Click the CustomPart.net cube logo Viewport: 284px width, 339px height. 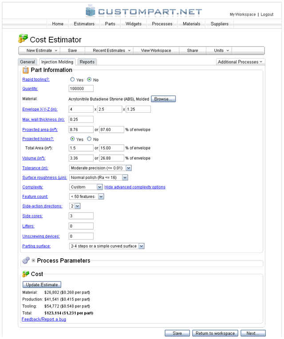pyautogui.click(x=91, y=11)
